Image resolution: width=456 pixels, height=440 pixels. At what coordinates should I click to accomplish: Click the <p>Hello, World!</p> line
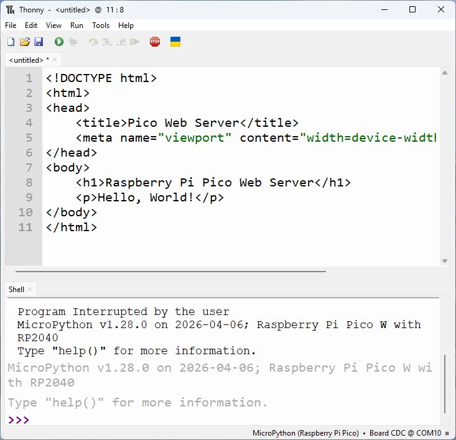click(x=150, y=198)
